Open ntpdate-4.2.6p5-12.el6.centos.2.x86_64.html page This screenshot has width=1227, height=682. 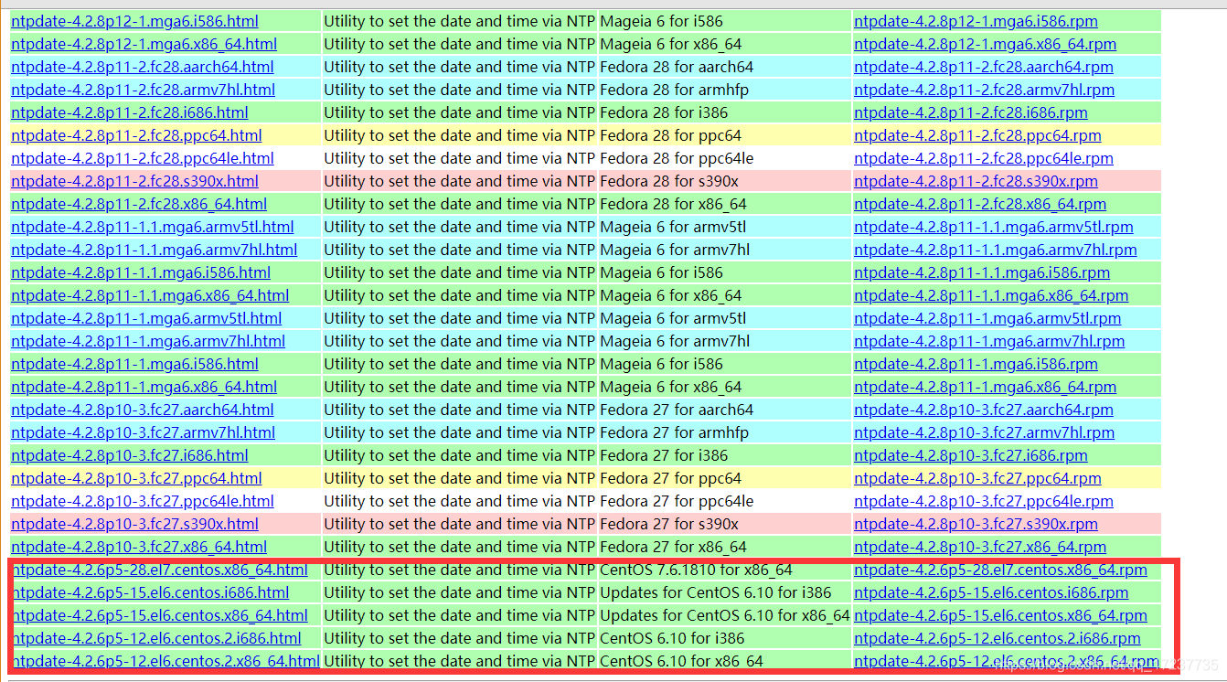coord(165,661)
